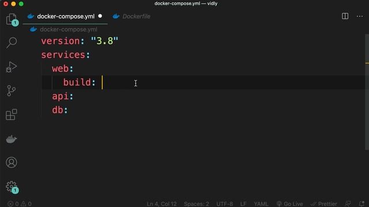This screenshot has width=369, height=207.
Task: Click the unsaved dot on docker-compose.yml tab
Action: point(100,16)
